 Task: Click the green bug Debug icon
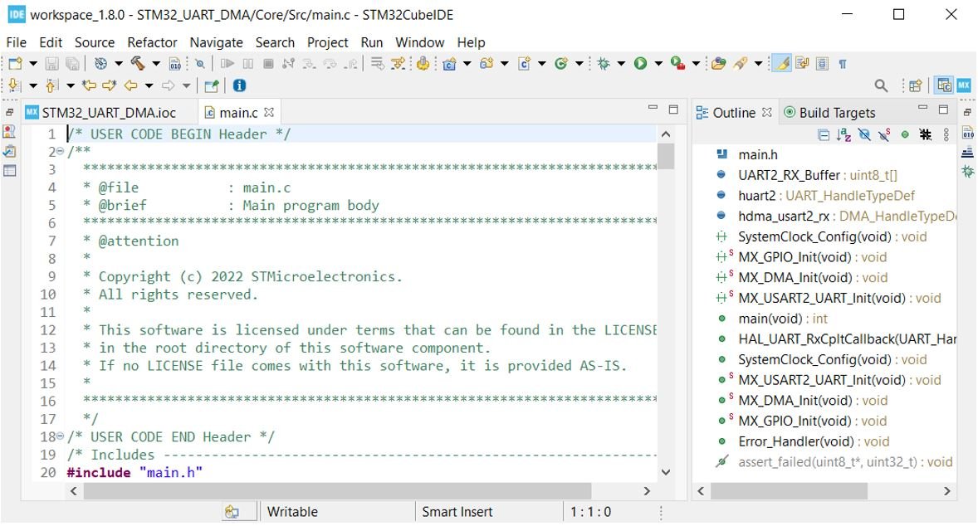coord(603,64)
